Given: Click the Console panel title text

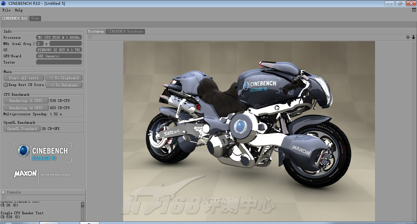Looking at the screenshot, I should coord(14,192).
